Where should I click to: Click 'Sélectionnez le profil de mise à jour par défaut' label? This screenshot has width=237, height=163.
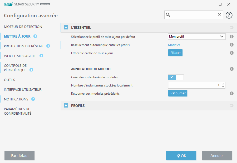tap(103, 37)
